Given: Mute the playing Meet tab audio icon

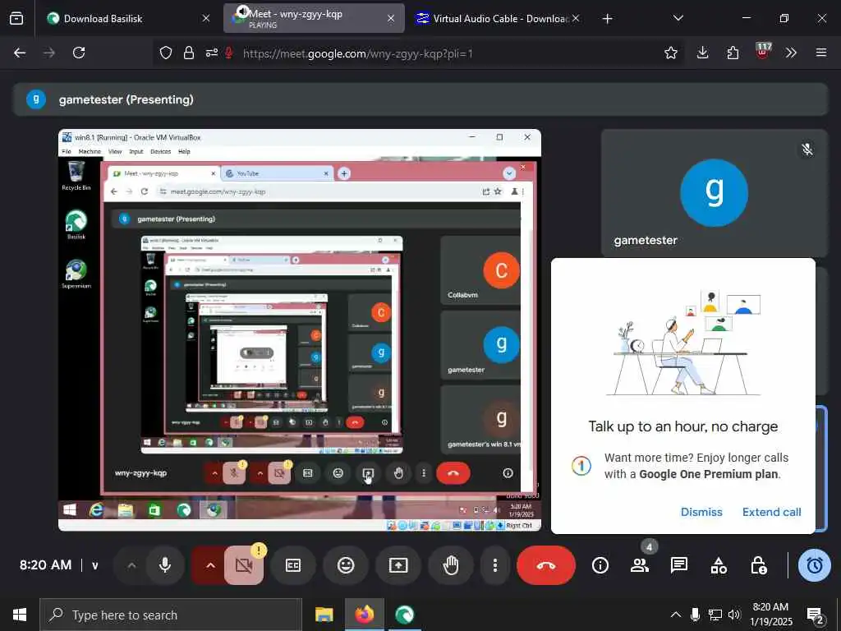Looking at the screenshot, I should [x=243, y=12].
